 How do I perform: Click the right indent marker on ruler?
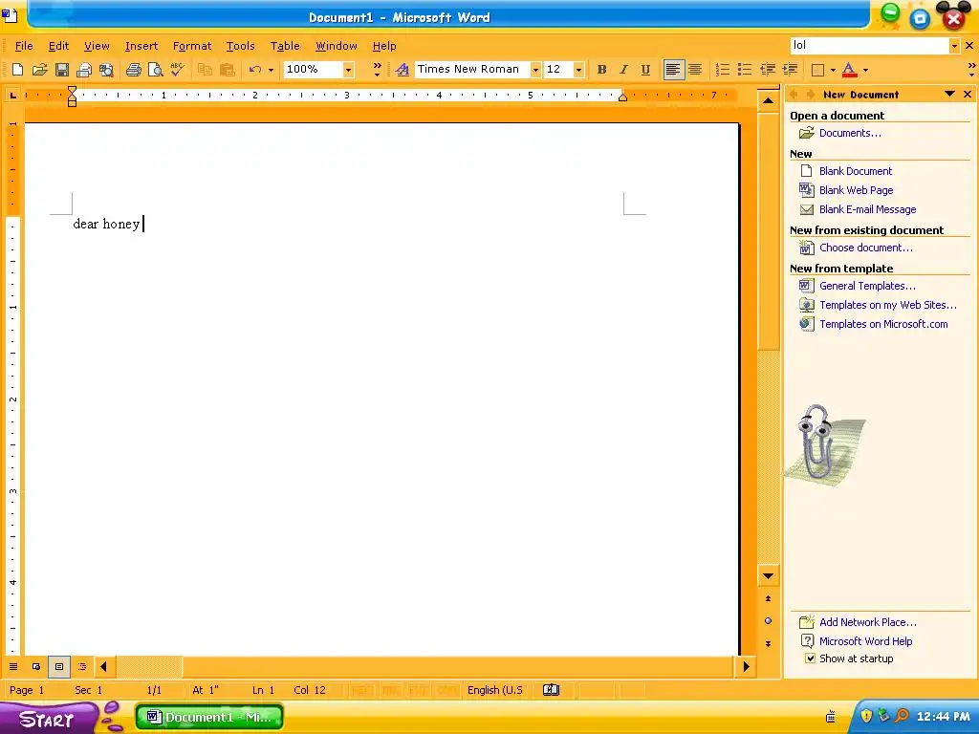[x=622, y=97]
